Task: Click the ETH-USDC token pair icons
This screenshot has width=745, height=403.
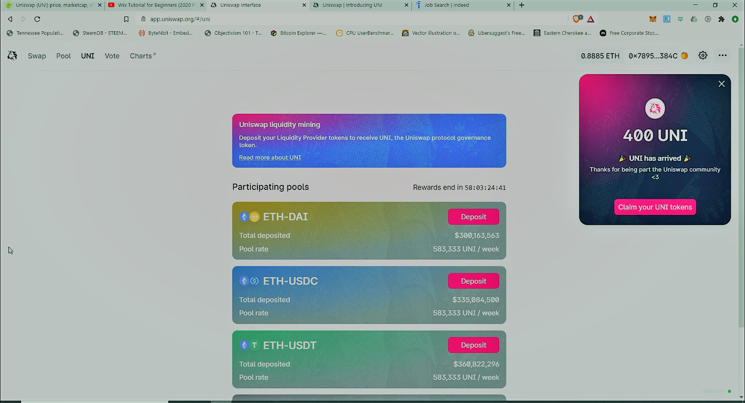Action: coord(249,281)
